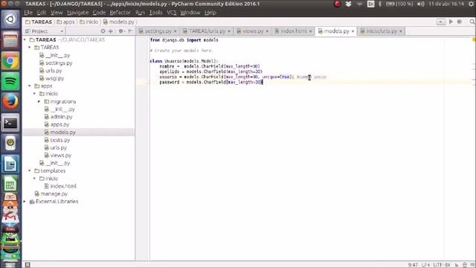Click clock showing 11 de abr 16:14
The height and width of the screenshot is (268, 476).
pos(446,4)
